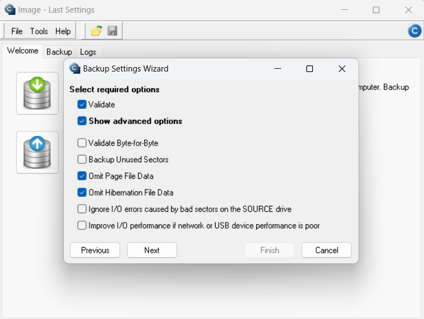Open the Help menu
The width and height of the screenshot is (424, 319).
pos(63,31)
